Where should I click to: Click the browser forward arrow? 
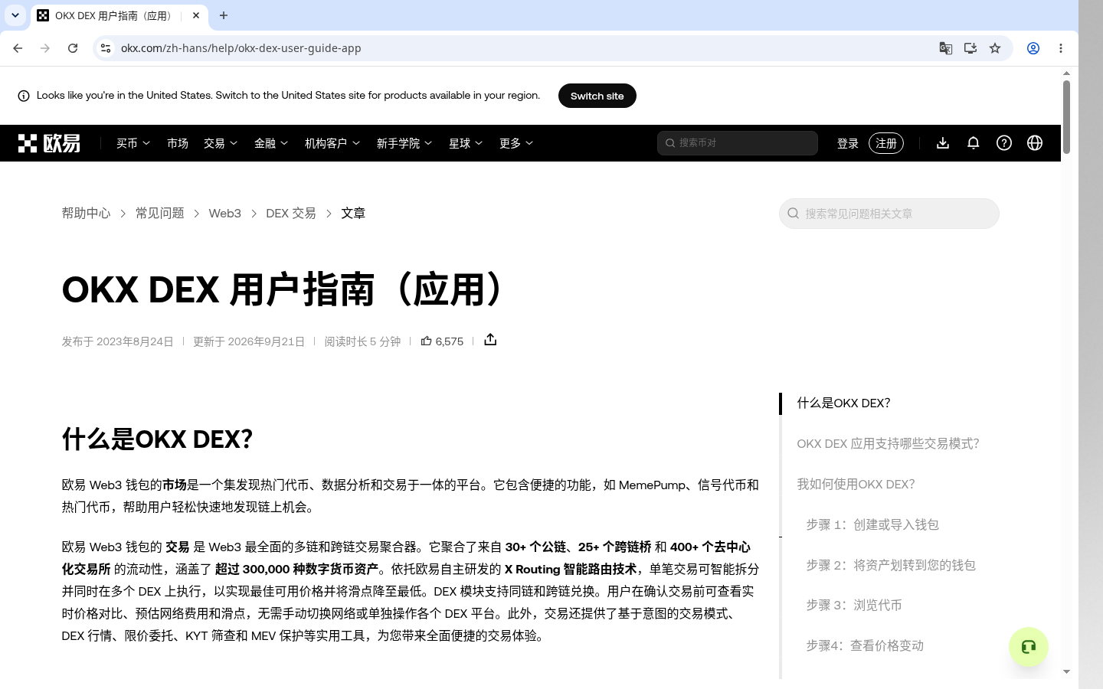(45, 48)
